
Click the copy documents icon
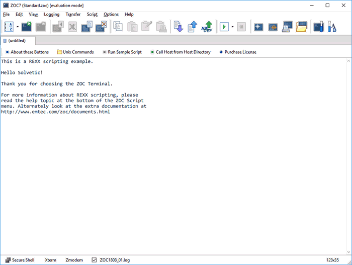(118, 26)
